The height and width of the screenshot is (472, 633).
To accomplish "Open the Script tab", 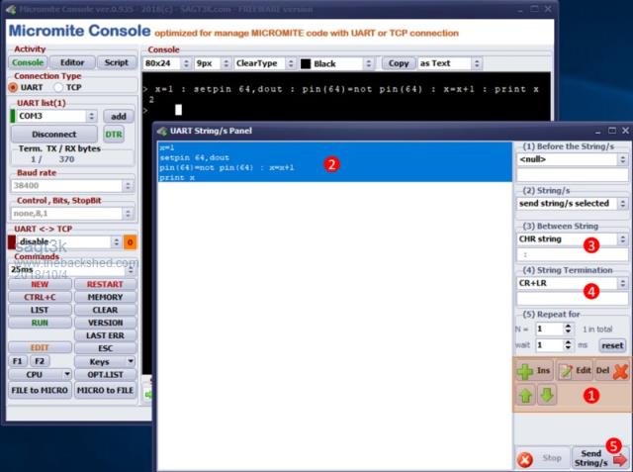I will [117, 62].
